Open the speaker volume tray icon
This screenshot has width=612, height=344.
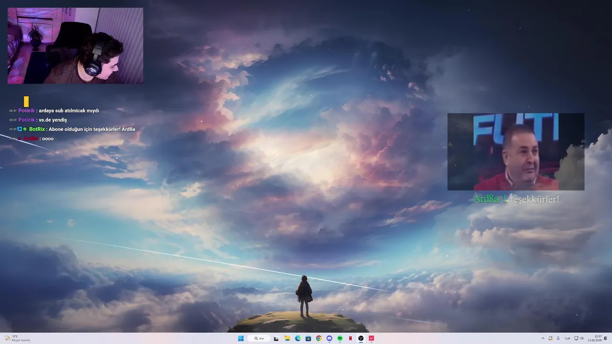pyautogui.click(x=582, y=338)
